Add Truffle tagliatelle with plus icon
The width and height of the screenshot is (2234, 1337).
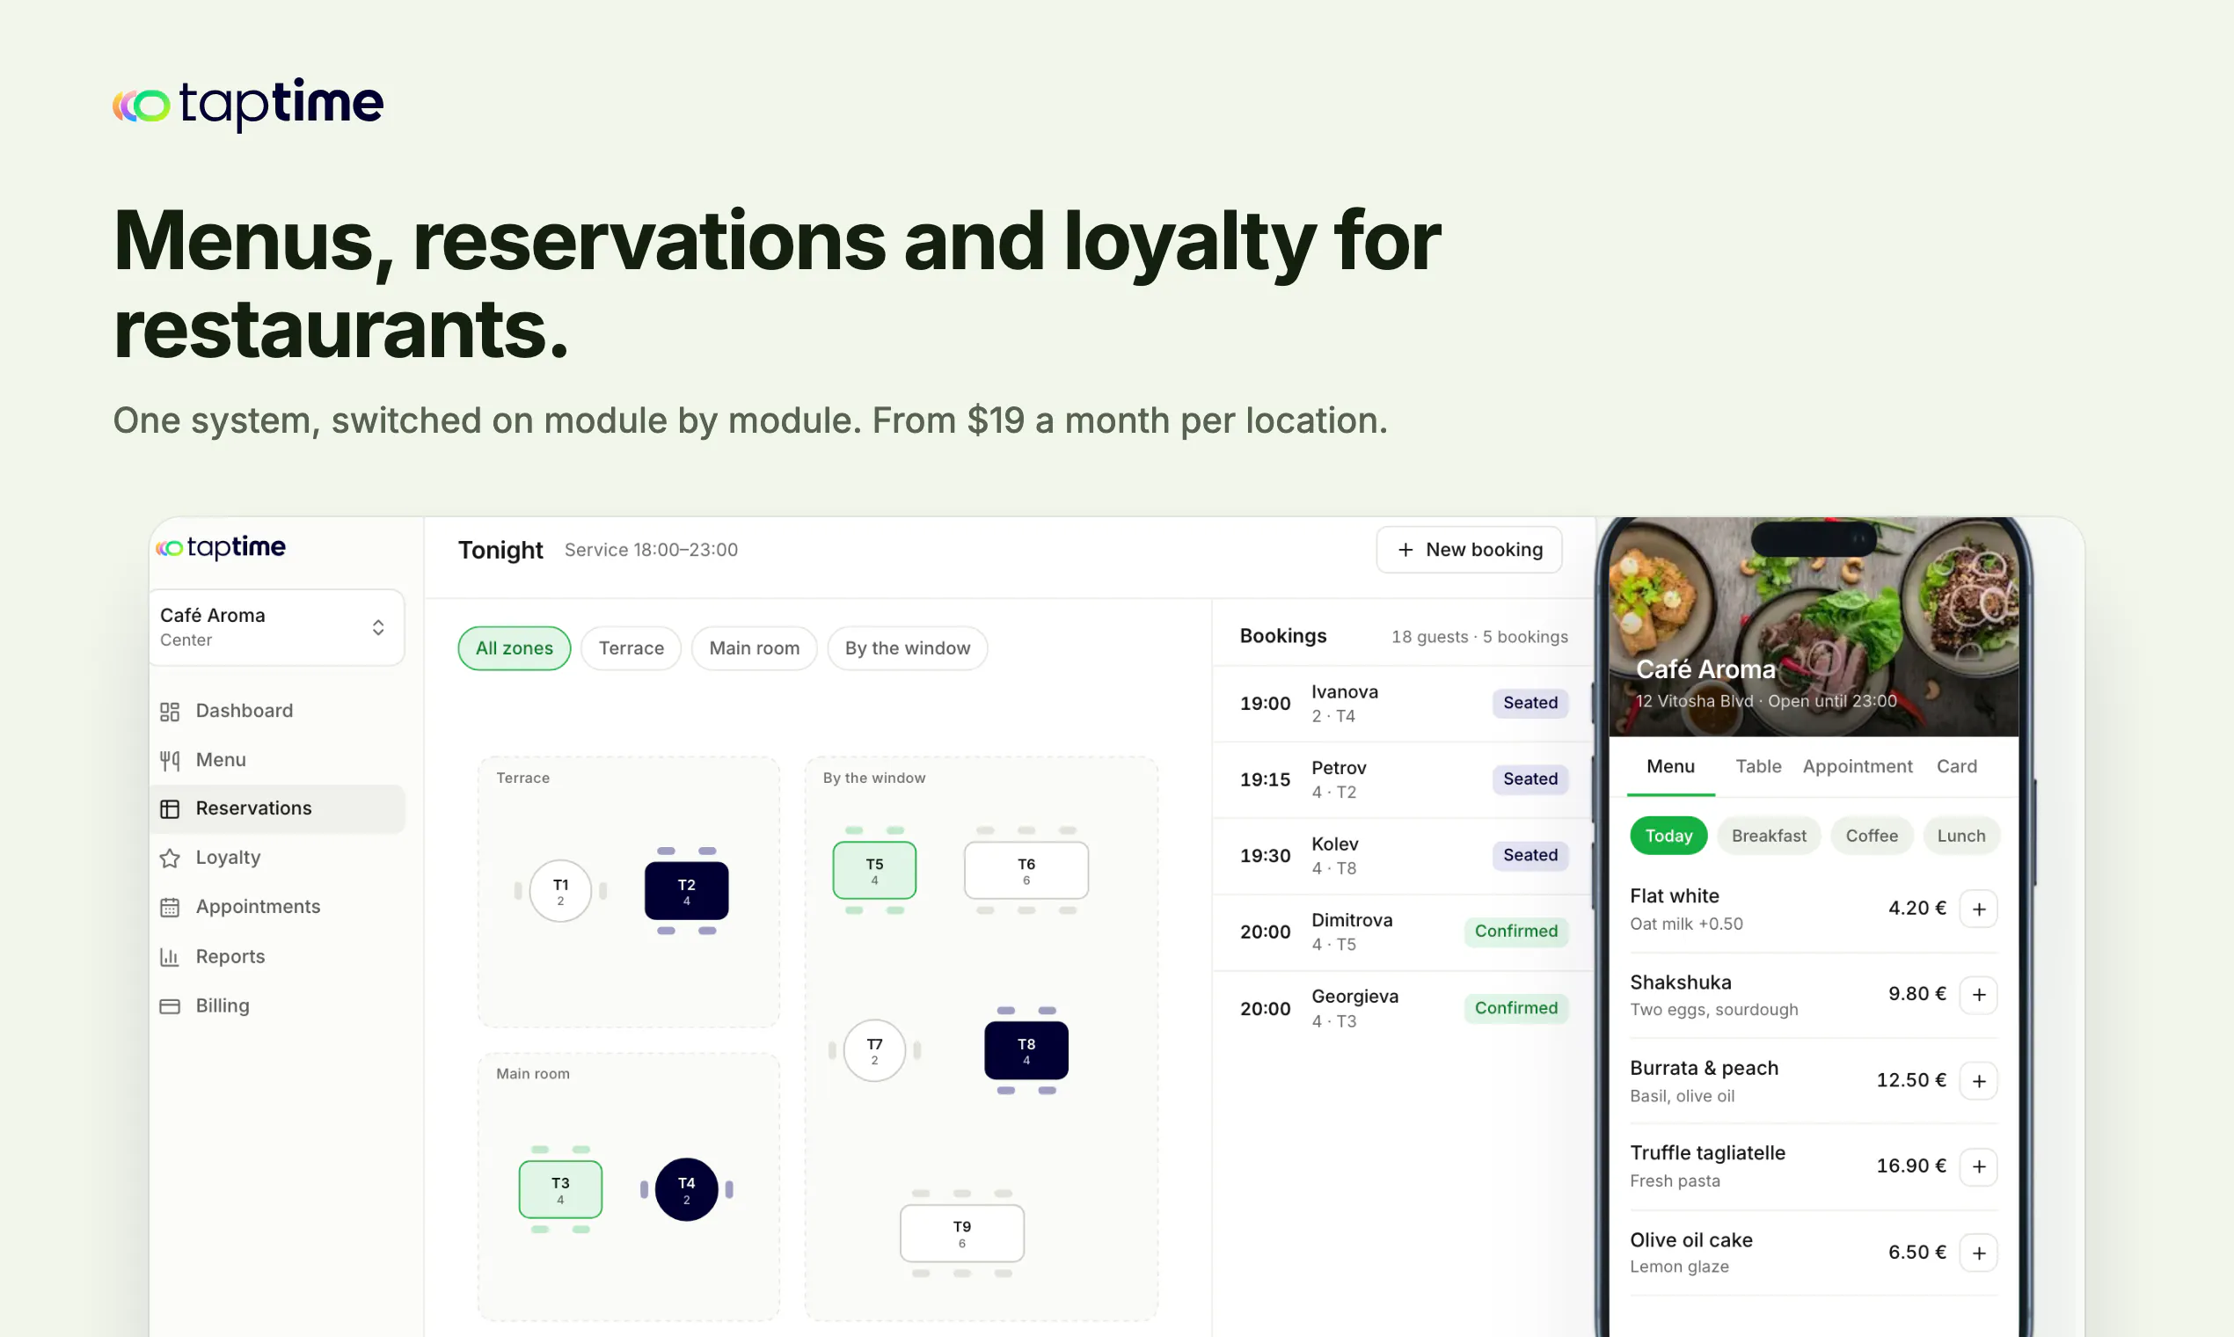click(1978, 1166)
